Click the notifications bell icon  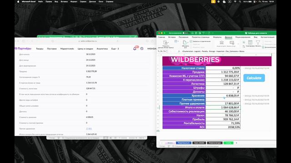(135, 48)
